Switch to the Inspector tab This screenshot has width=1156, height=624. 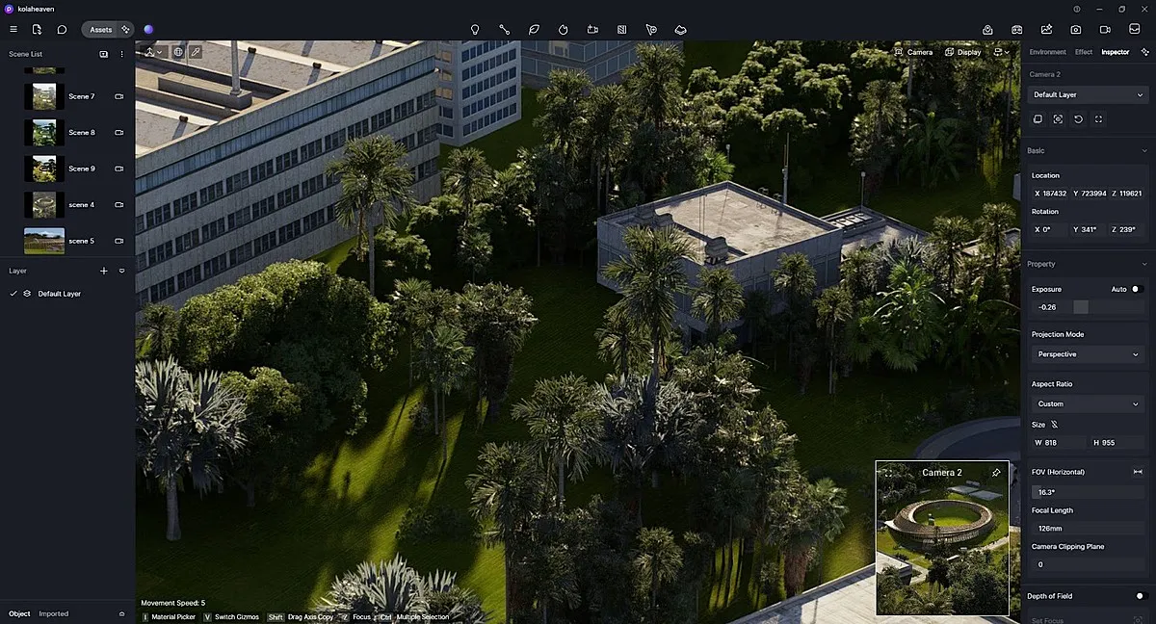(x=1115, y=52)
